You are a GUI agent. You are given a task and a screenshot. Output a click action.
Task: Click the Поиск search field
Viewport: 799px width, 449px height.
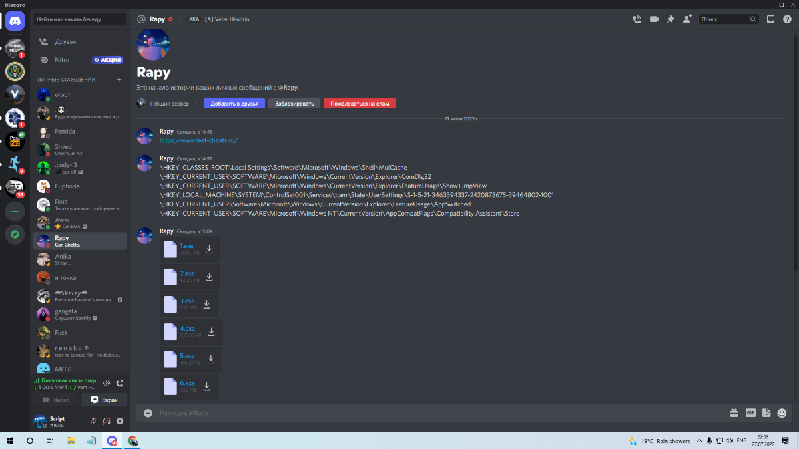(726, 19)
